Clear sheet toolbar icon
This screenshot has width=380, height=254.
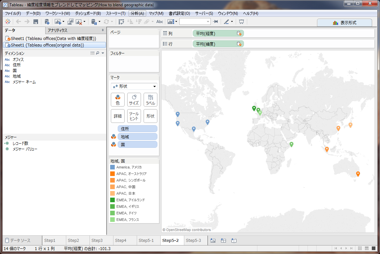coord(79,22)
